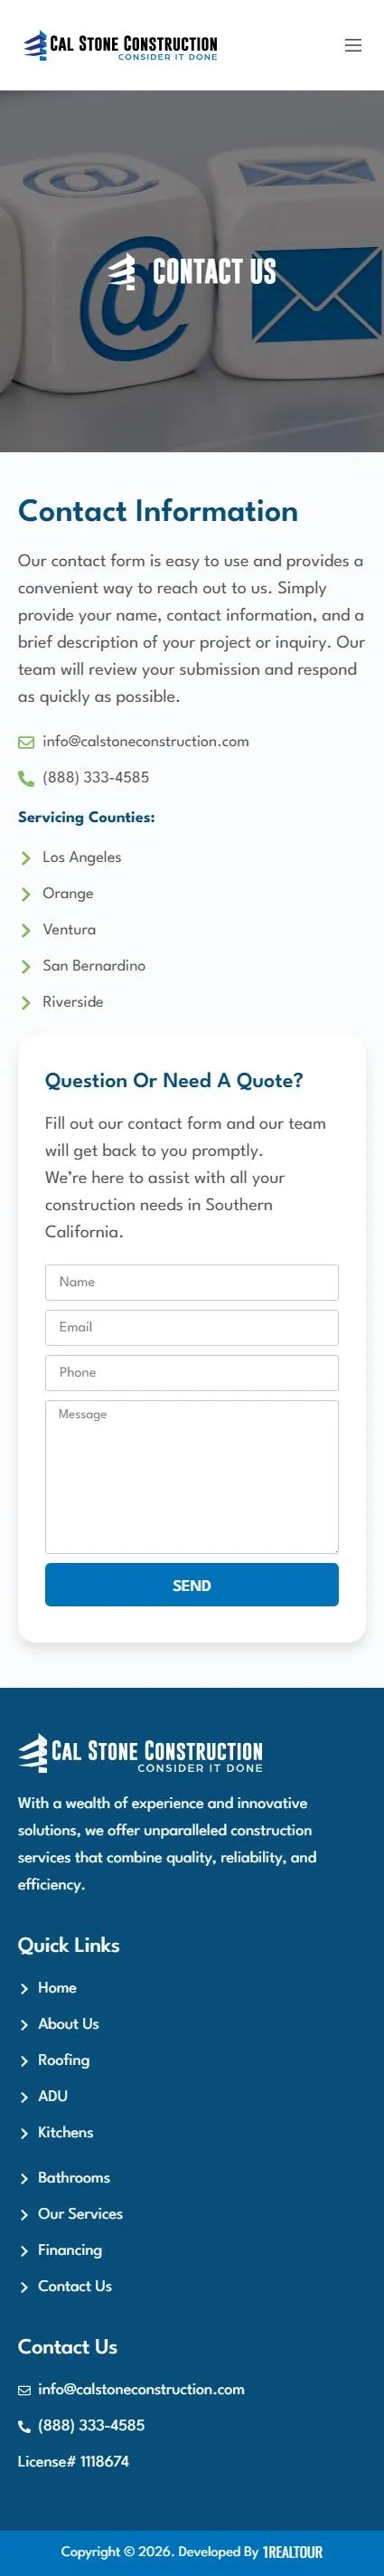The image size is (384, 2576).
Task: Focus the Email input field
Action: click(192, 1327)
